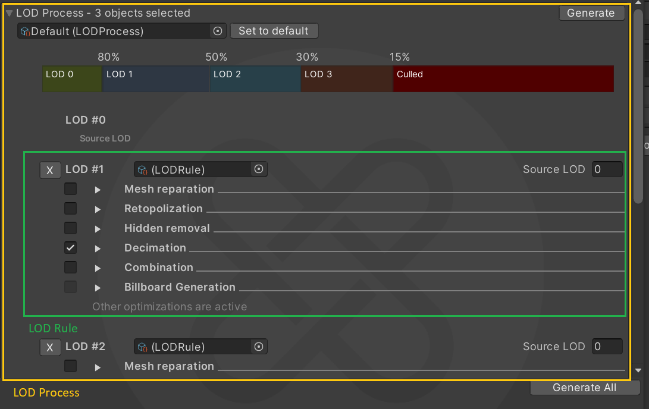649x409 pixels.
Task: Click the LOD #1 LODRule asset icon
Action: (x=142, y=170)
